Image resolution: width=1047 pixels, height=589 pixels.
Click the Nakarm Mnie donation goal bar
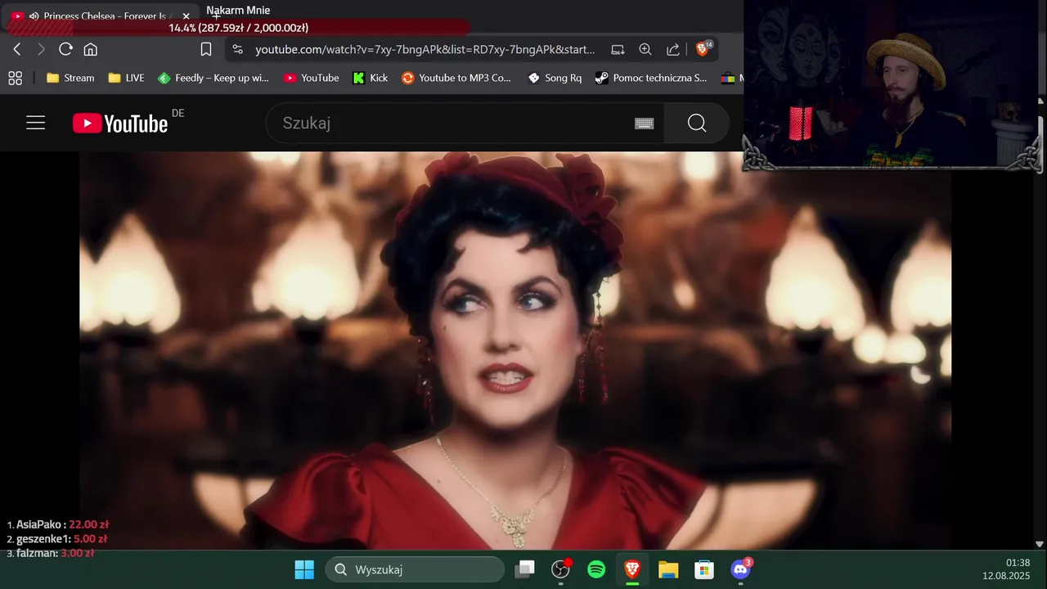pos(238,27)
